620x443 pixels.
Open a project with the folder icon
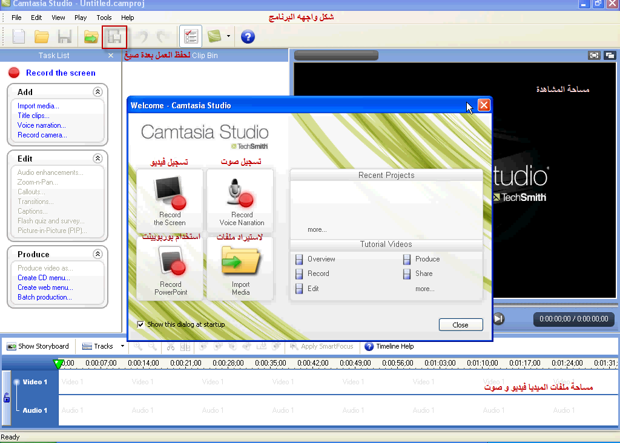click(x=41, y=37)
